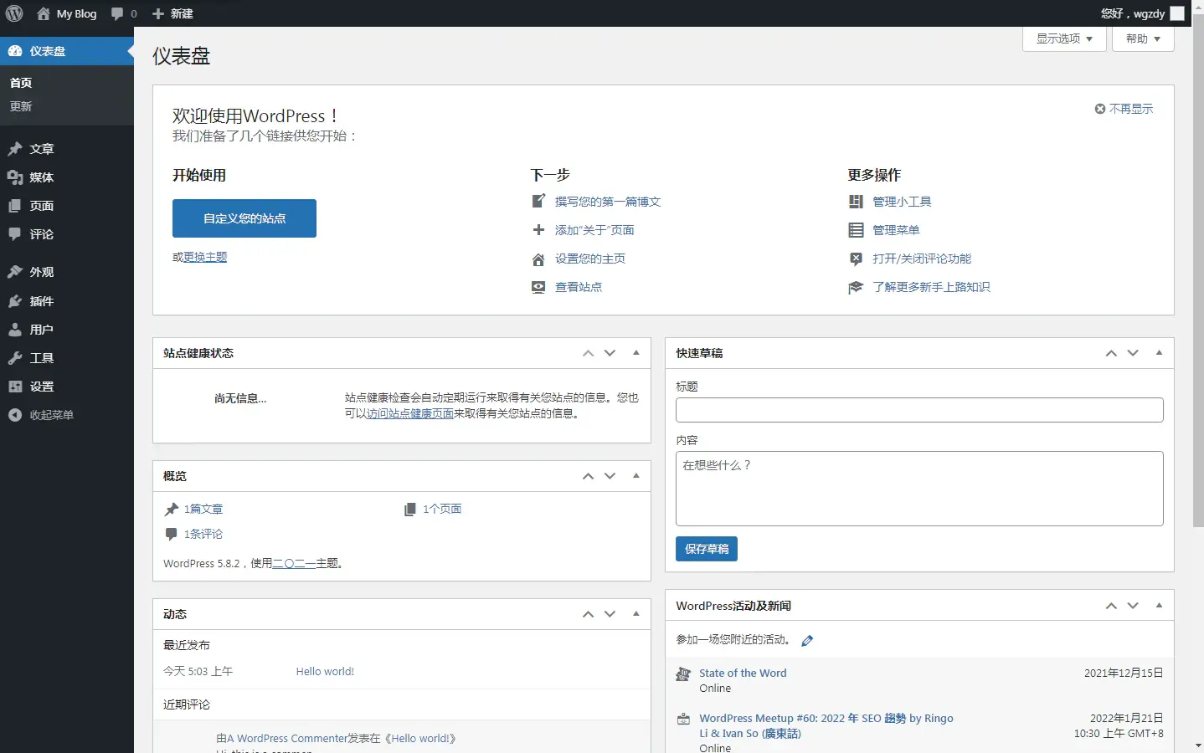Open the 访问站点健康页面 link

(410, 413)
